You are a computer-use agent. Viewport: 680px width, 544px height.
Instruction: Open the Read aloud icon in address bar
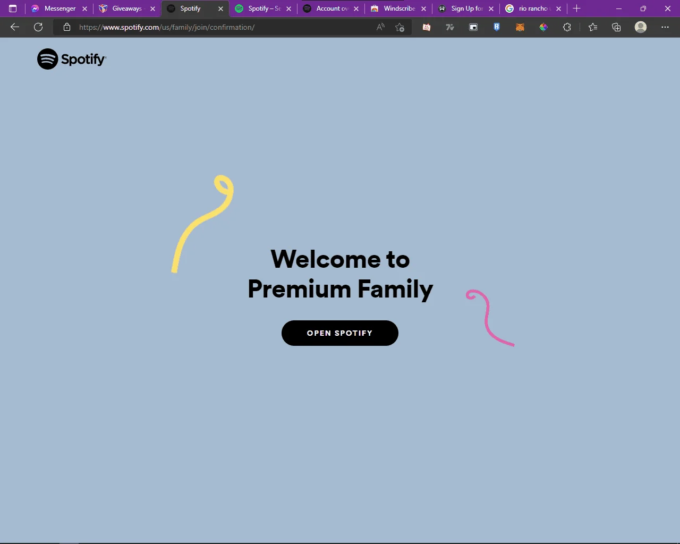[380, 27]
